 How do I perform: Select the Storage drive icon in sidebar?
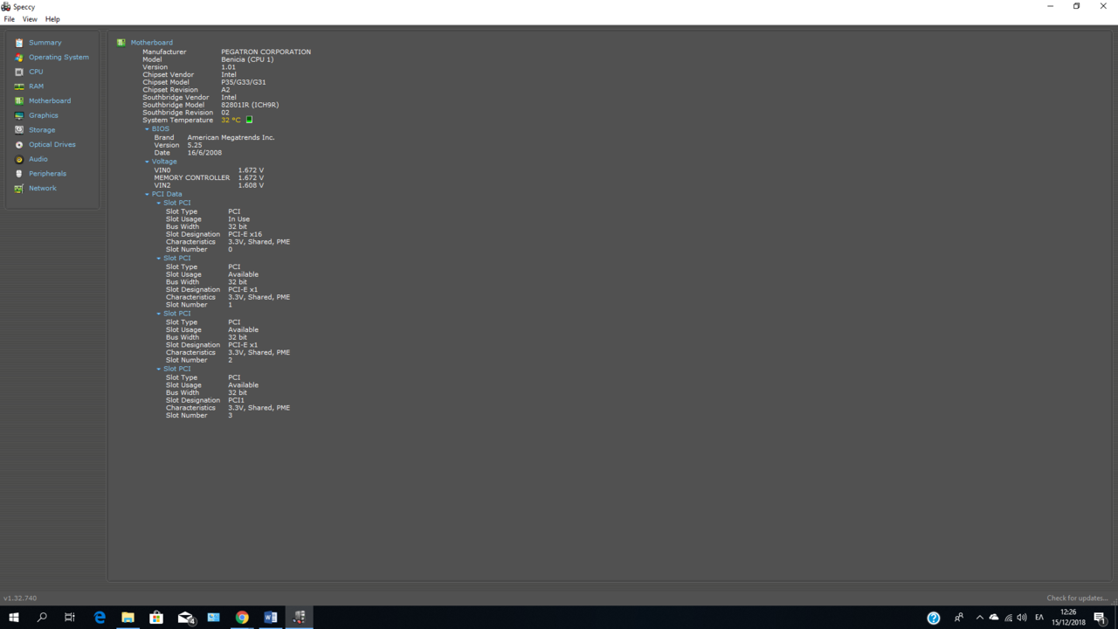[x=19, y=130]
